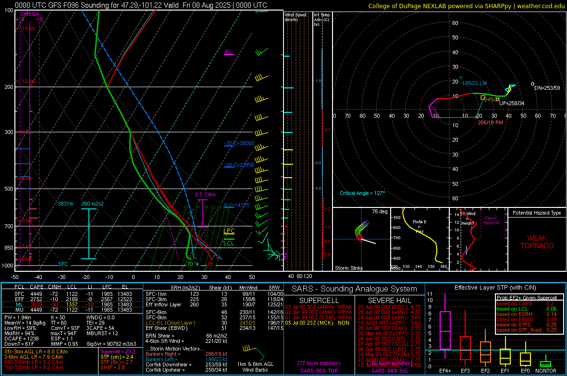Click the 199/23 LM hodograph label

pos(474,83)
